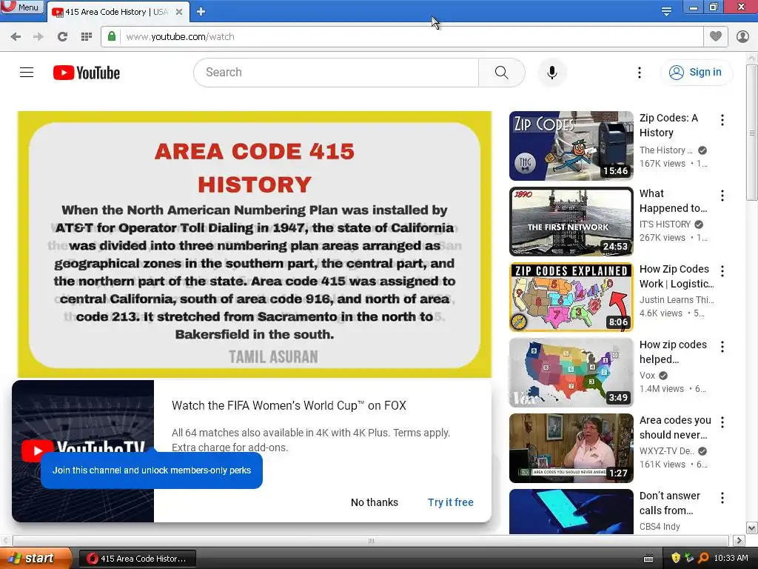Add page to bookmarks heart icon
Screen dimensions: 758x569
pyautogui.click(x=716, y=36)
